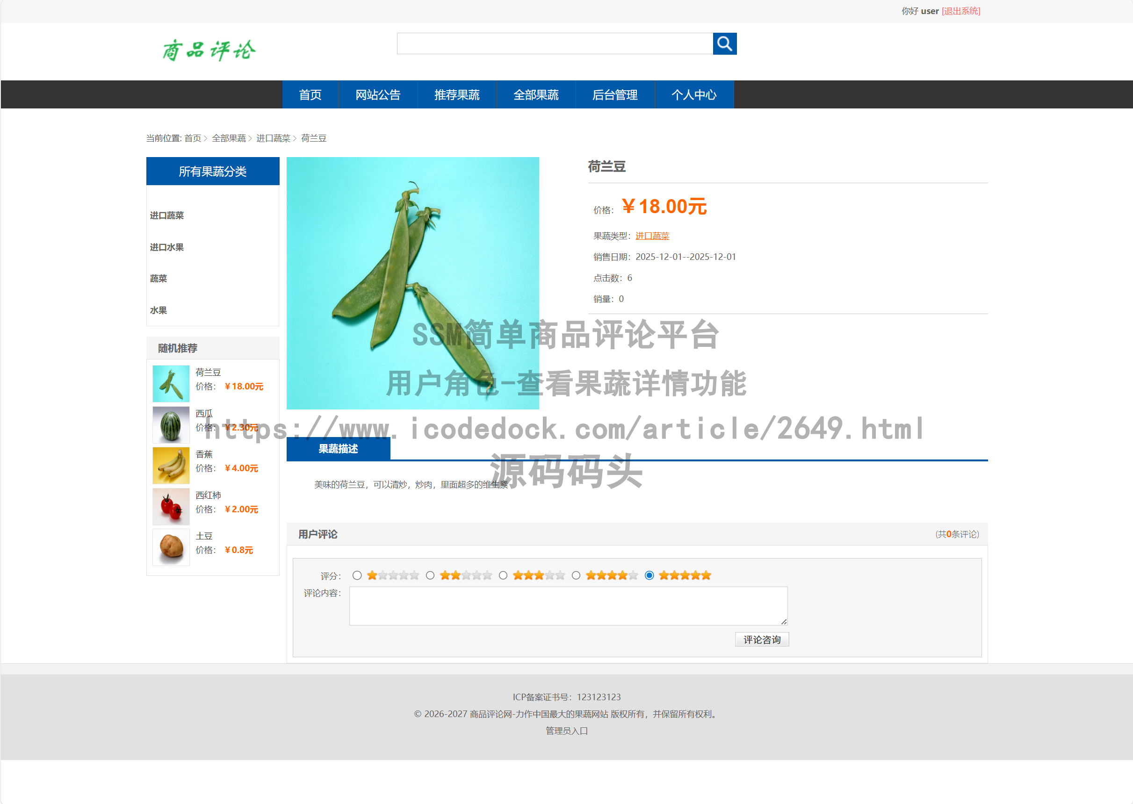Go to 推荐果蔬 in the navigation bar
Screen dimensions: 1133x804
[456, 94]
